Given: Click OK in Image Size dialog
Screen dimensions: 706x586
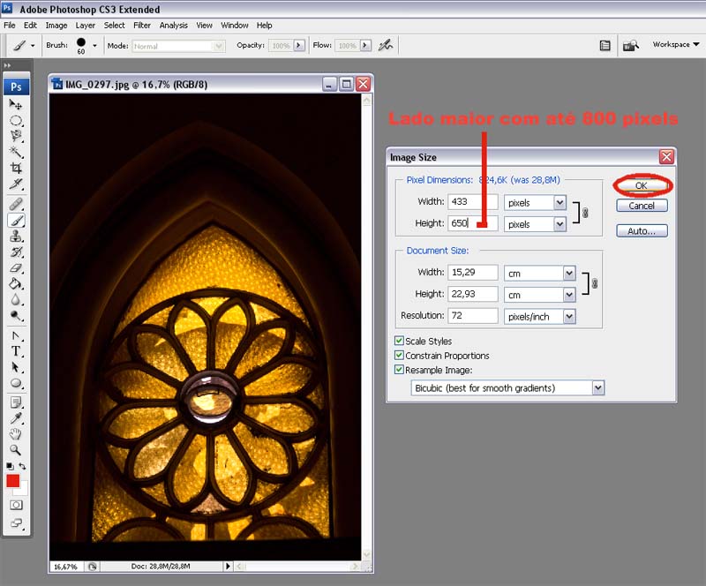Looking at the screenshot, I should click(x=642, y=185).
